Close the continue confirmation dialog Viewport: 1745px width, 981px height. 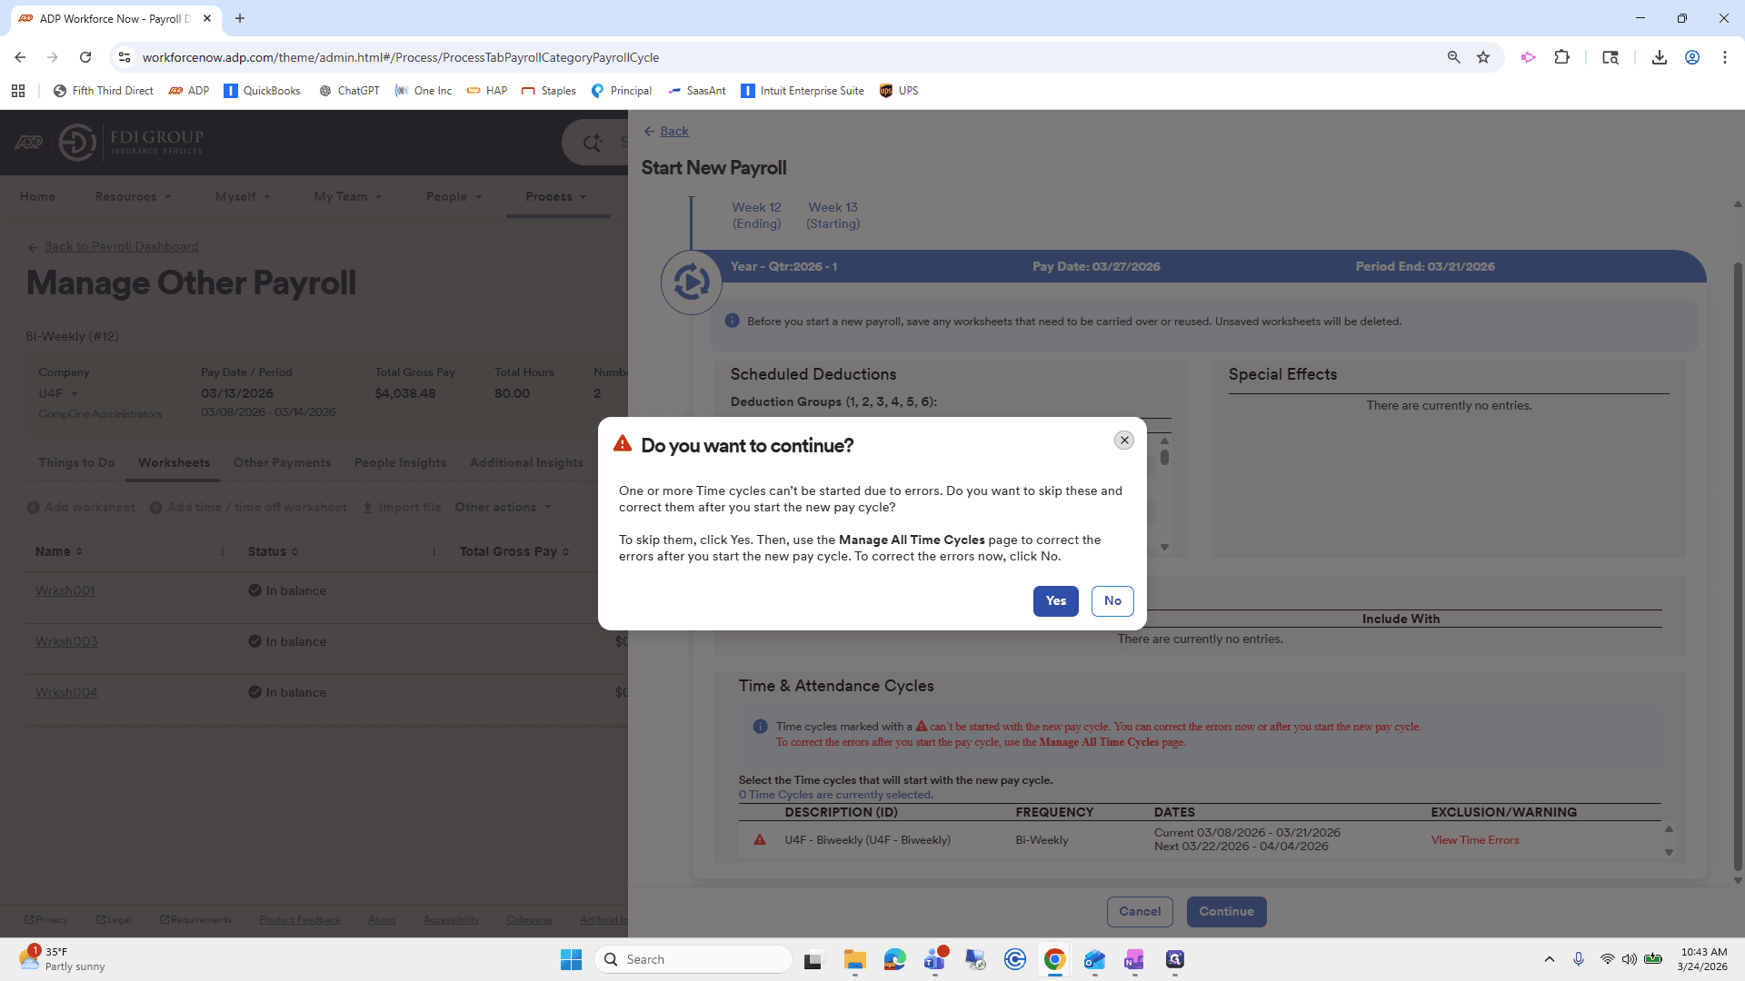click(x=1124, y=440)
